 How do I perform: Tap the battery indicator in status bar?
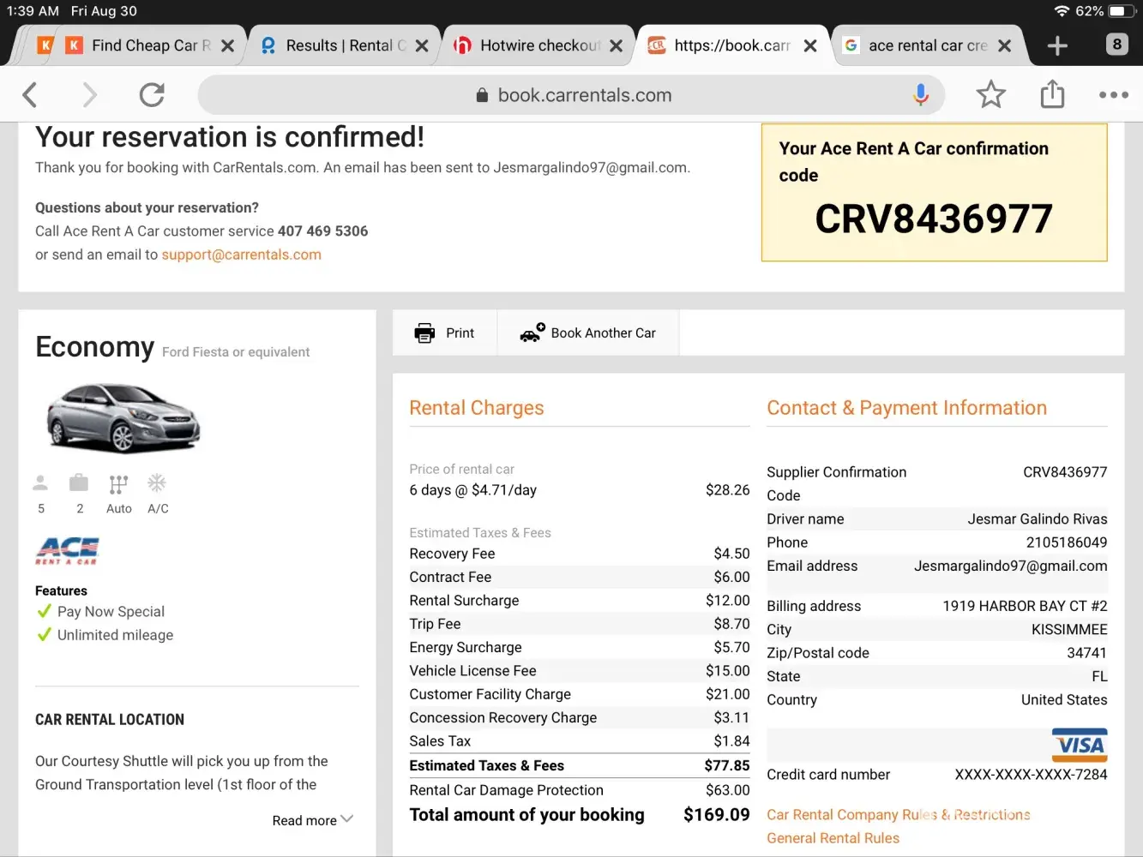(1122, 11)
